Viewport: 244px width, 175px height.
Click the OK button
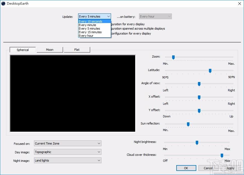click(x=186, y=168)
